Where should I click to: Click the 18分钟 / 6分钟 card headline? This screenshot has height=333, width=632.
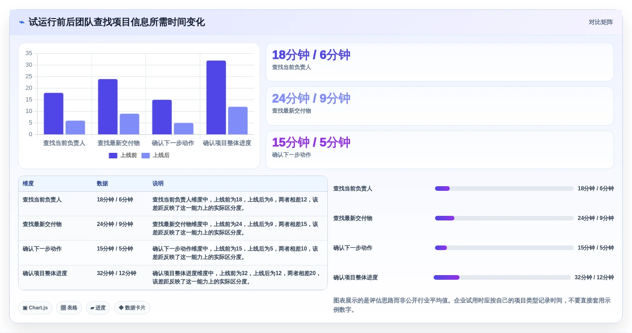[311, 55]
